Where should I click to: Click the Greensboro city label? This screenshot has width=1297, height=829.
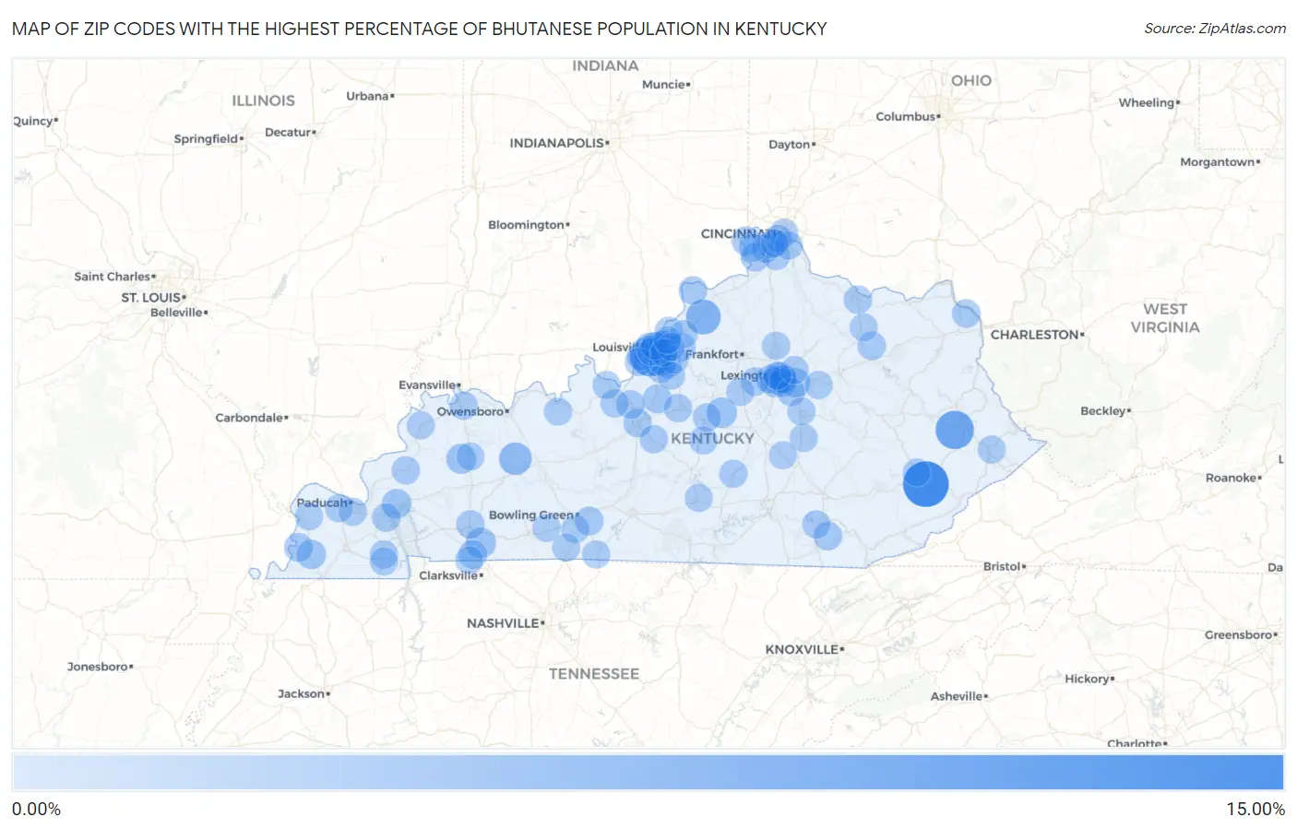pos(1238,634)
